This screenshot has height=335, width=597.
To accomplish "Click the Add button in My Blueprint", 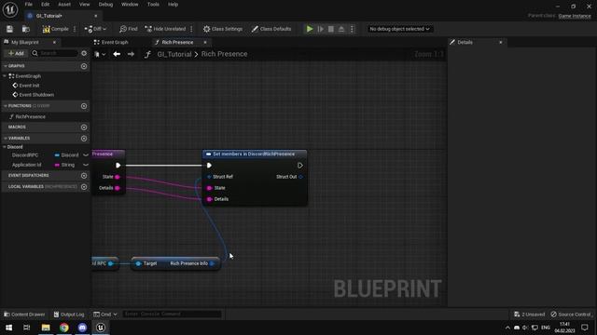I will coord(16,53).
